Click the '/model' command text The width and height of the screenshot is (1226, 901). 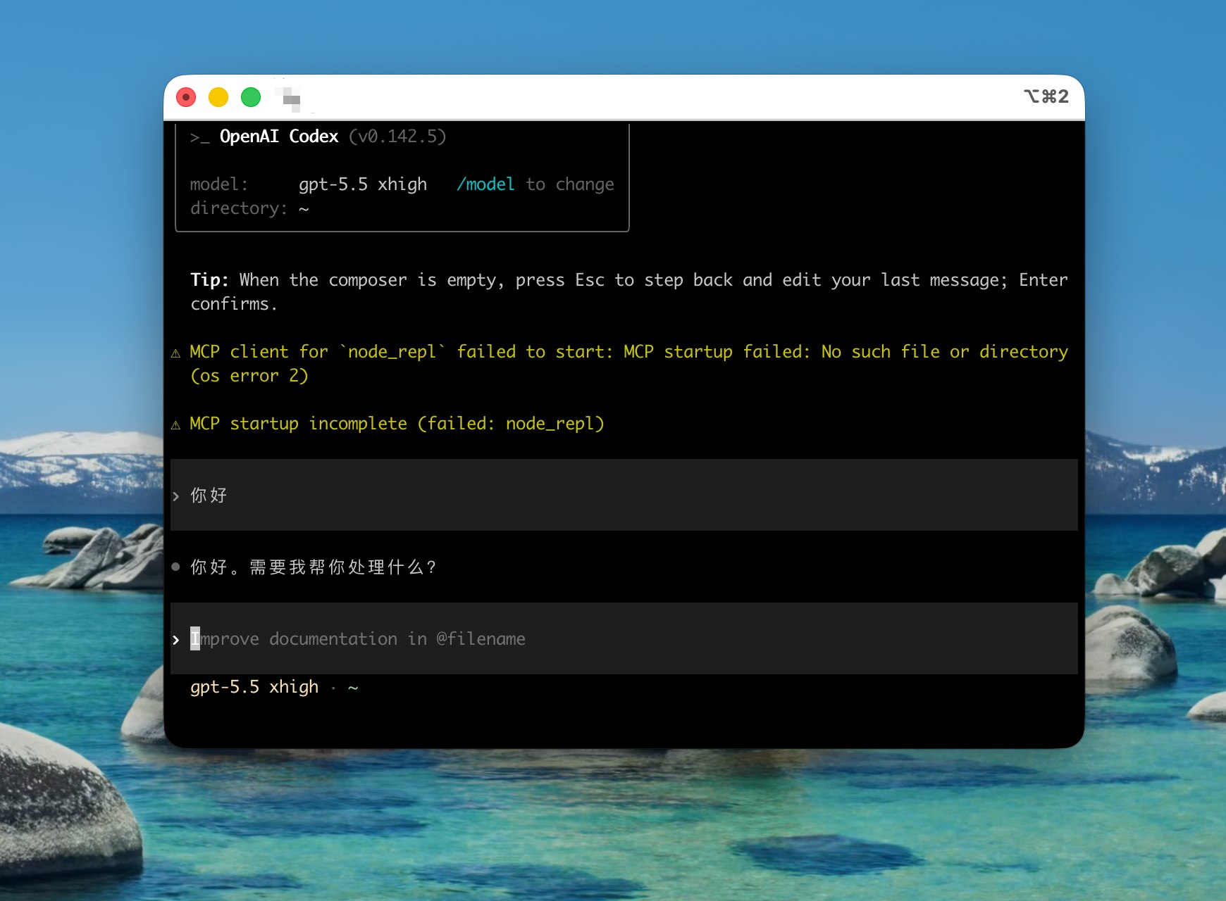click(485, 184)
